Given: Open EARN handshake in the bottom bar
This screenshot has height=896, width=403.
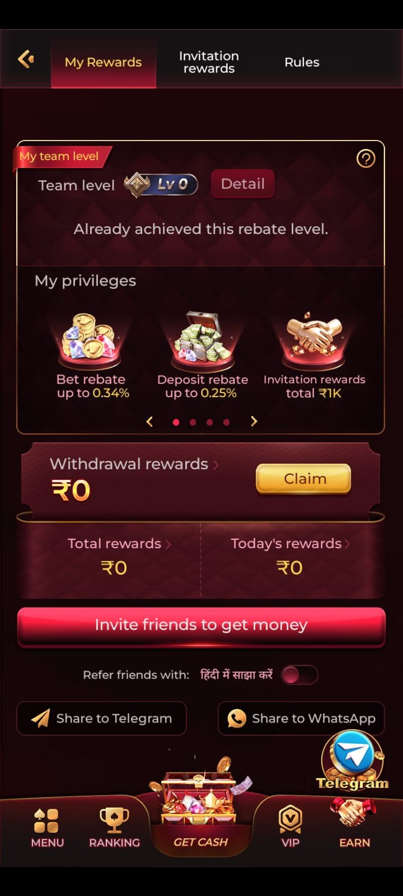Looking at the screenshot, I should pyautogui.click(x=354, y=823).
